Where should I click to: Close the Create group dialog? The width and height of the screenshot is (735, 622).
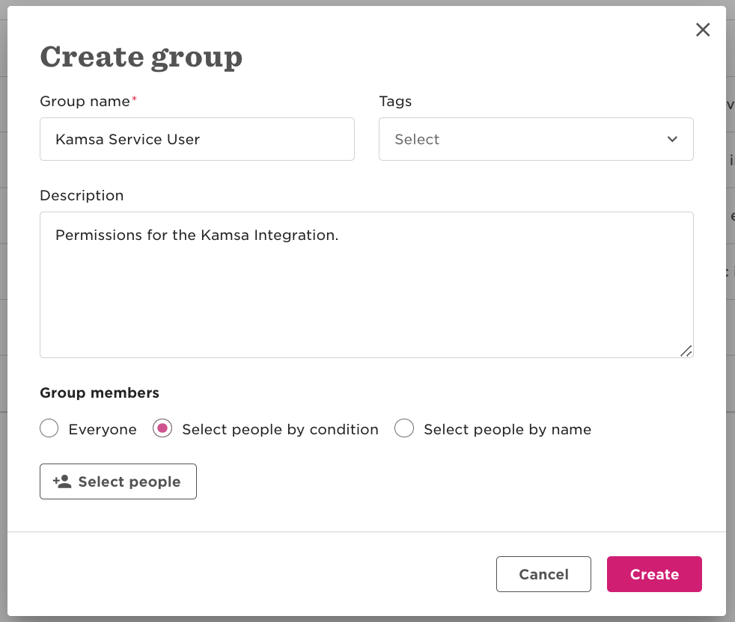click(703, 29)
